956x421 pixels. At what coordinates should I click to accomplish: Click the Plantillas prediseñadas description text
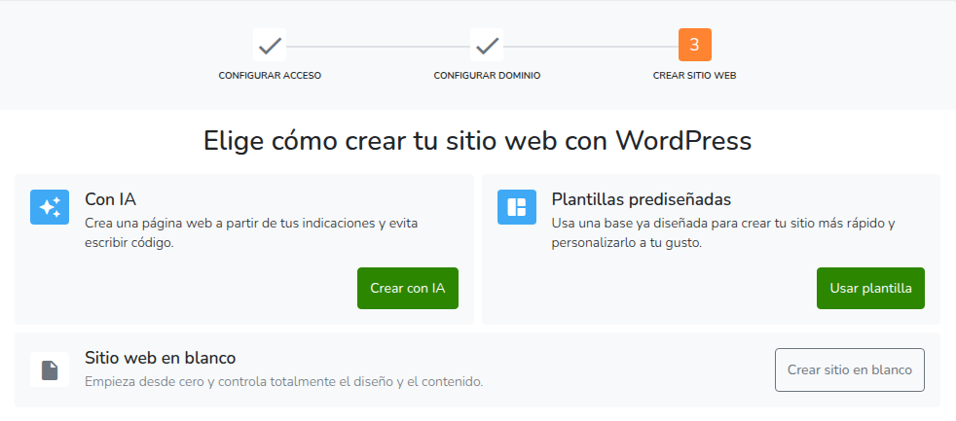(722, 232)
